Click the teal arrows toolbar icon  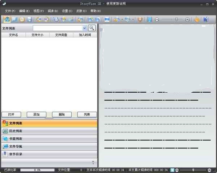(x=128, y=19)
